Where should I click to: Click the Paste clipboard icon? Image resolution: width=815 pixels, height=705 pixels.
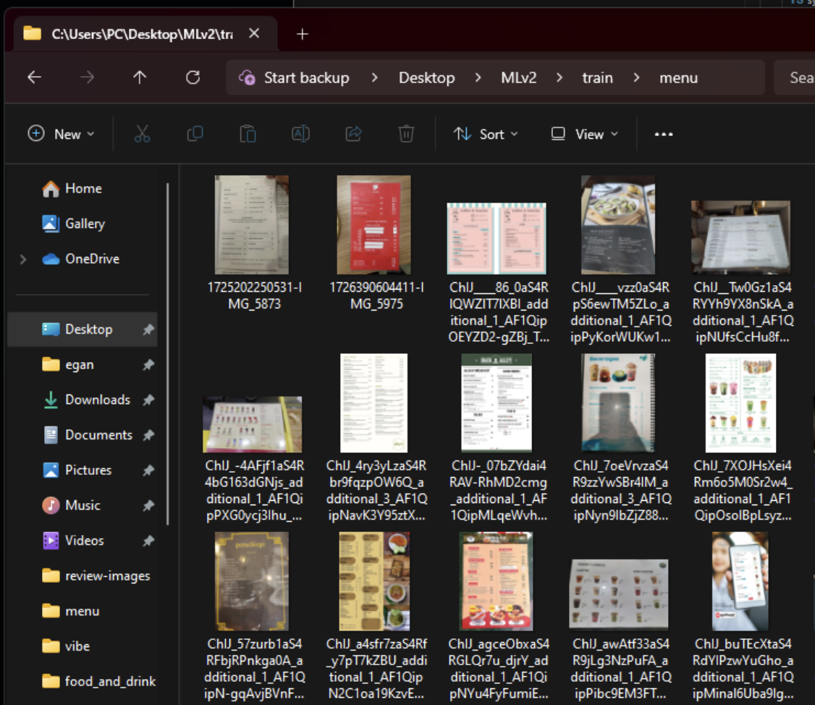point(248,134)
